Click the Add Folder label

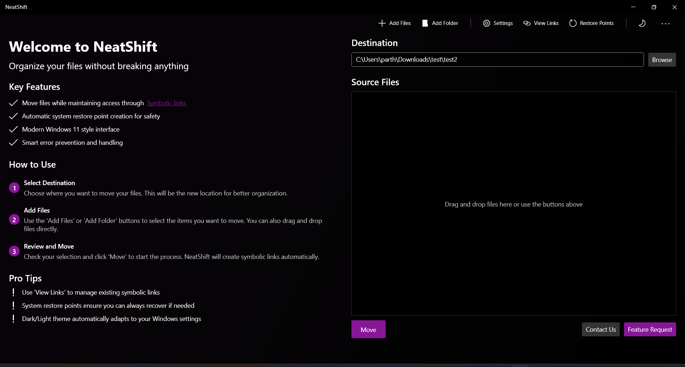point(445,23)
